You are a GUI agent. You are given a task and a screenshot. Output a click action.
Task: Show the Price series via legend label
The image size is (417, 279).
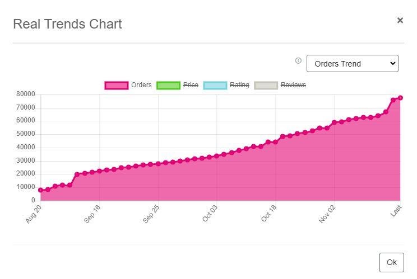[191, 85]
